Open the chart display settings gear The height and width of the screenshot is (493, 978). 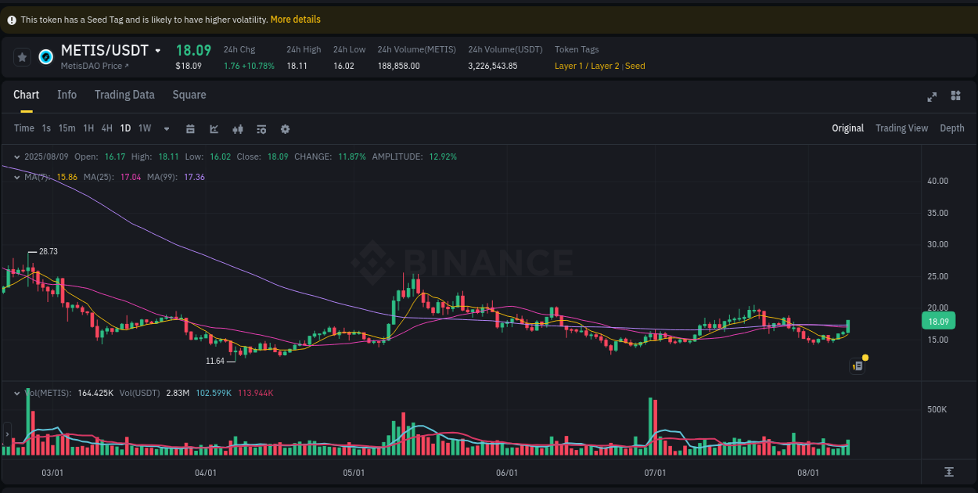tap(285, 128)
